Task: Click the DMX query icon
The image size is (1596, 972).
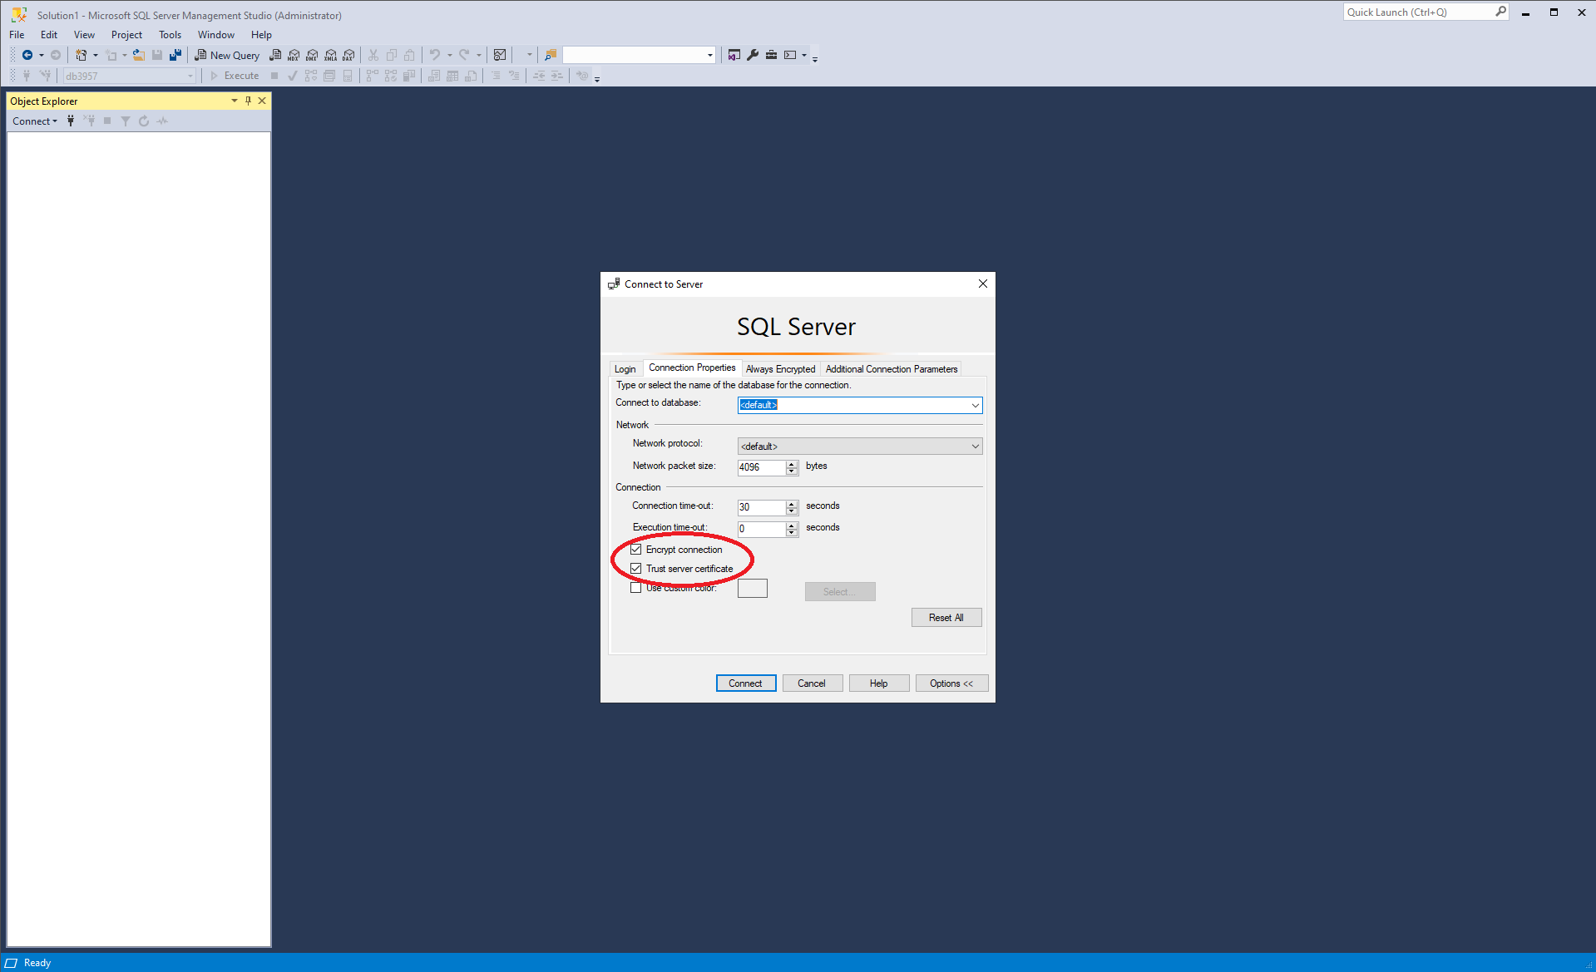Action: tap(312, 55)
